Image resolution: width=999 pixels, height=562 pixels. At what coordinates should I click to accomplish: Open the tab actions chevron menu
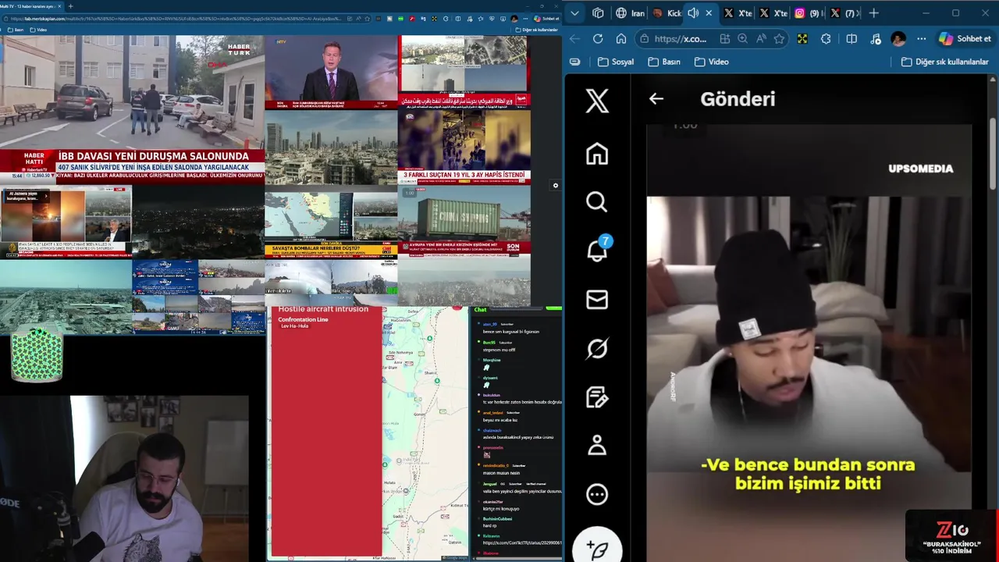[x=575, y=12]
